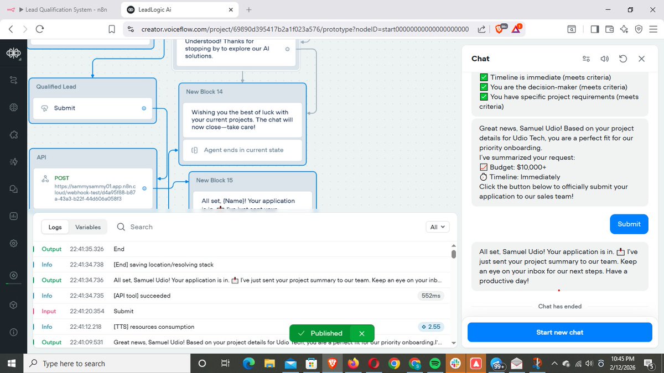The height and width of the screenshot is (373, 664).
Task: Mute the chat audio speaker icon
Action: (605, 59)
